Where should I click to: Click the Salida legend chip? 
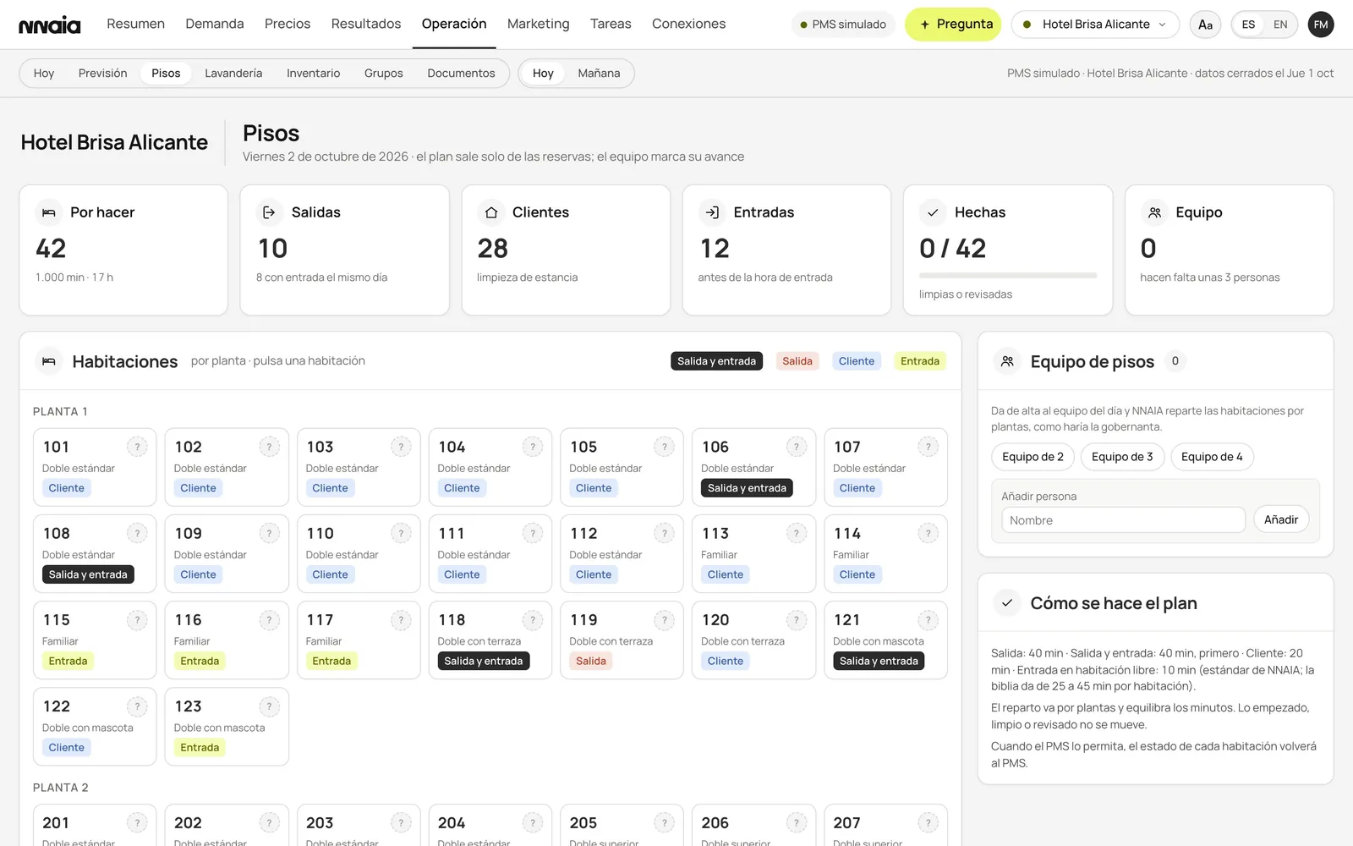pyautogui.click(x=797, y=361)
